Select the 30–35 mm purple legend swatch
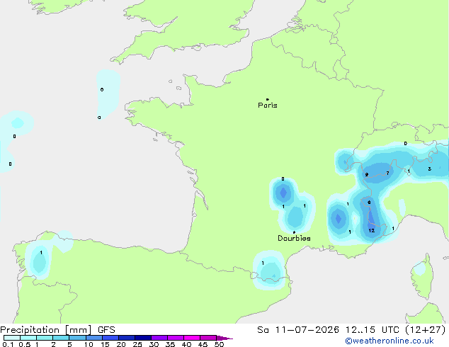The image size is (449, 347). (x=159, y=338)
